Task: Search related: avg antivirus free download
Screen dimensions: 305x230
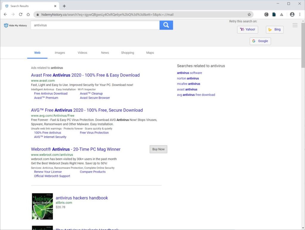Action: click(x=196, y=95)
